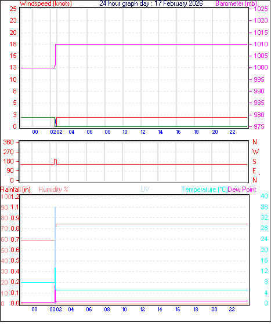Screen dimensions: 271x324
Task: Pick hour label 12 under windspeed chart
Action: point(143,132)
